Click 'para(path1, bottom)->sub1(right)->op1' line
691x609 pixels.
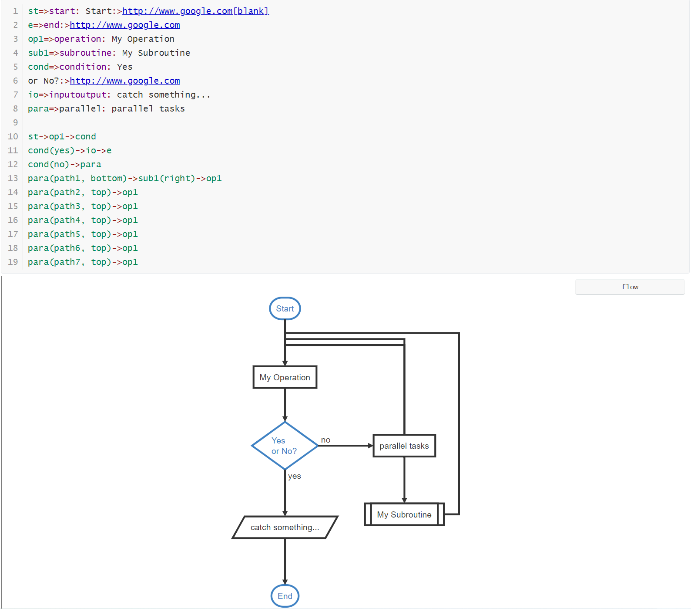point(125,178)
